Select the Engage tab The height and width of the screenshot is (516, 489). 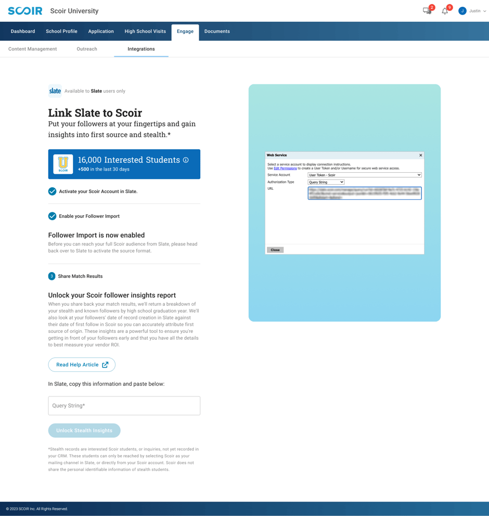tap(185, 32)
